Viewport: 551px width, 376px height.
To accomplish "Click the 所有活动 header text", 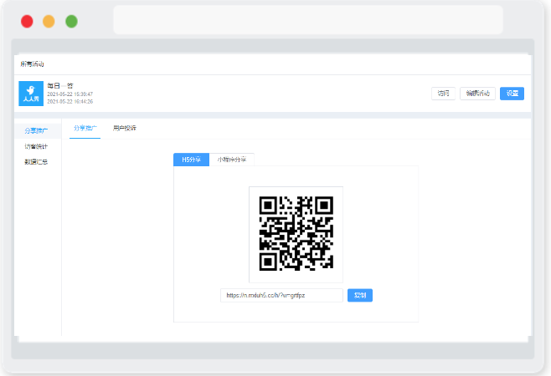I will pos(32,64).
